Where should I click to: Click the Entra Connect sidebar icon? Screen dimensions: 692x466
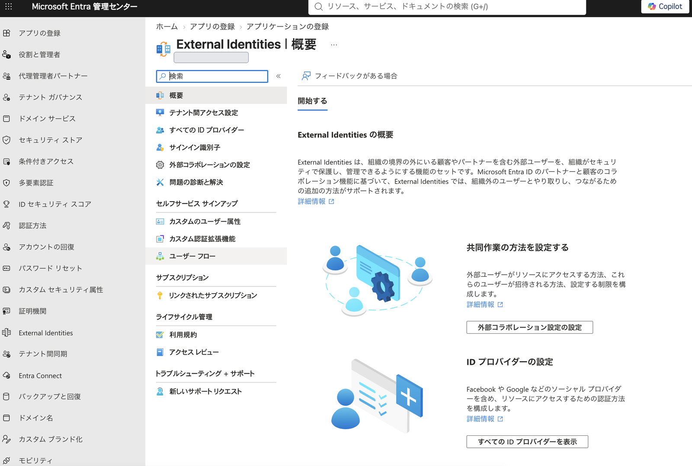point(6,376)
